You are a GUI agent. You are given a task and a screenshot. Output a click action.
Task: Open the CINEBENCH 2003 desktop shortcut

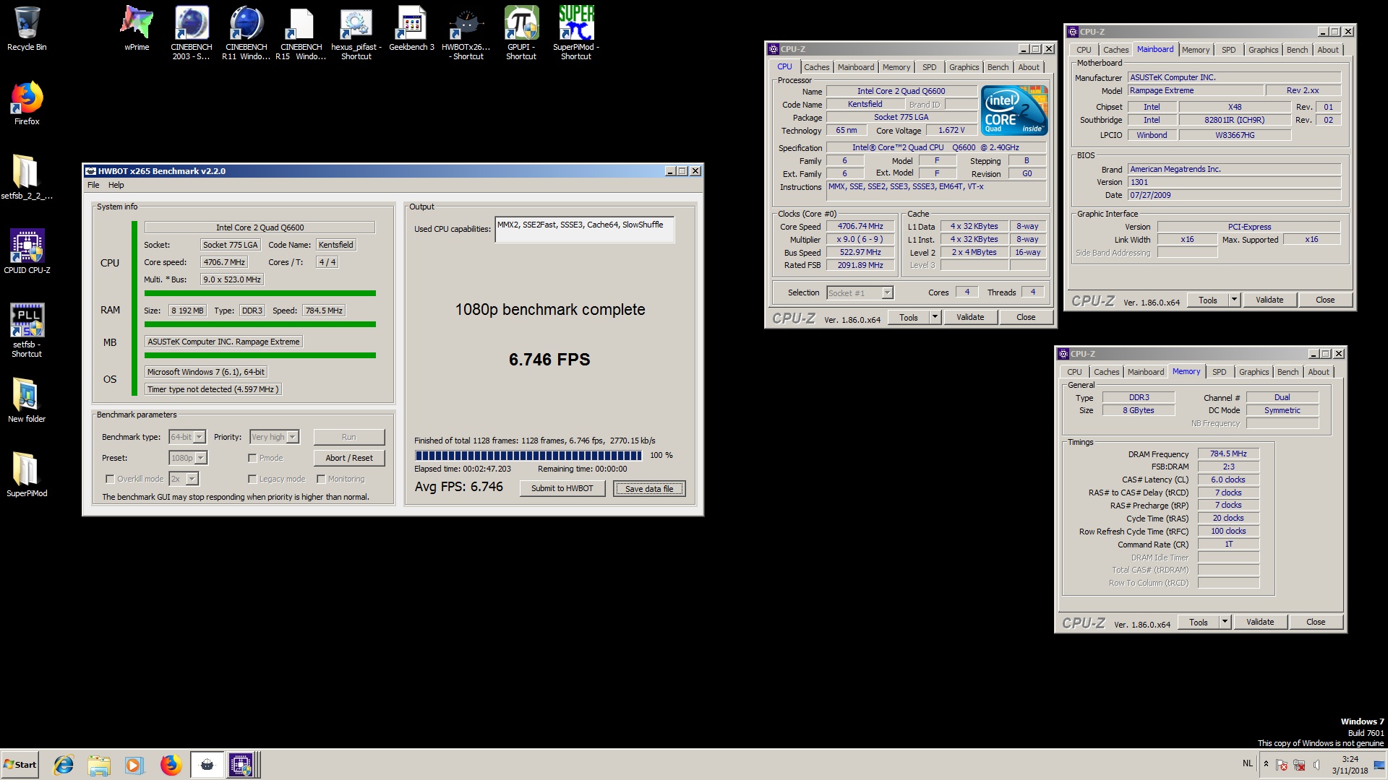tap(192, 32)
